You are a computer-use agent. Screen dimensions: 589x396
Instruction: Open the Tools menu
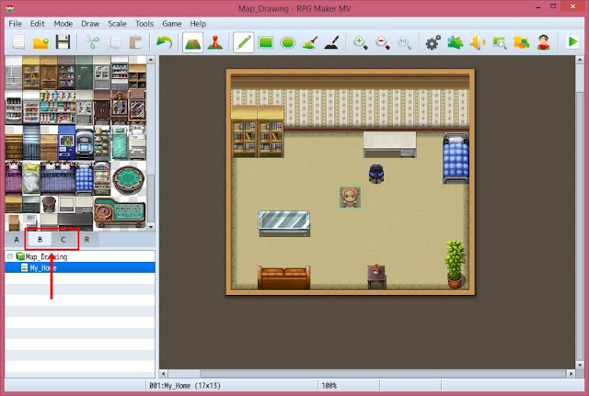144,24
